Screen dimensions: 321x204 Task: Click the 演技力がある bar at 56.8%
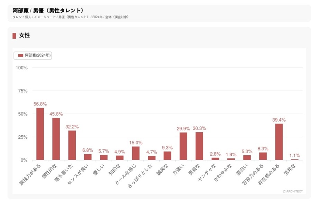tap(40, 134)
